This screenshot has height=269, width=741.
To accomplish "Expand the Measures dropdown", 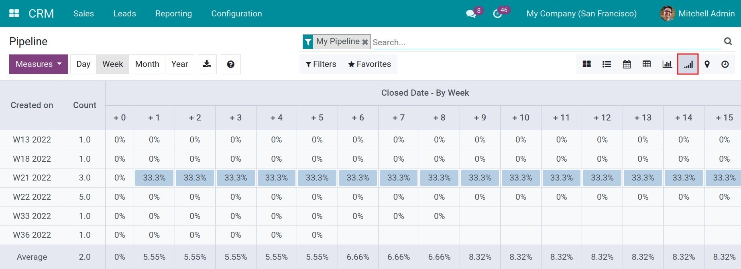I will coord(39,64).
